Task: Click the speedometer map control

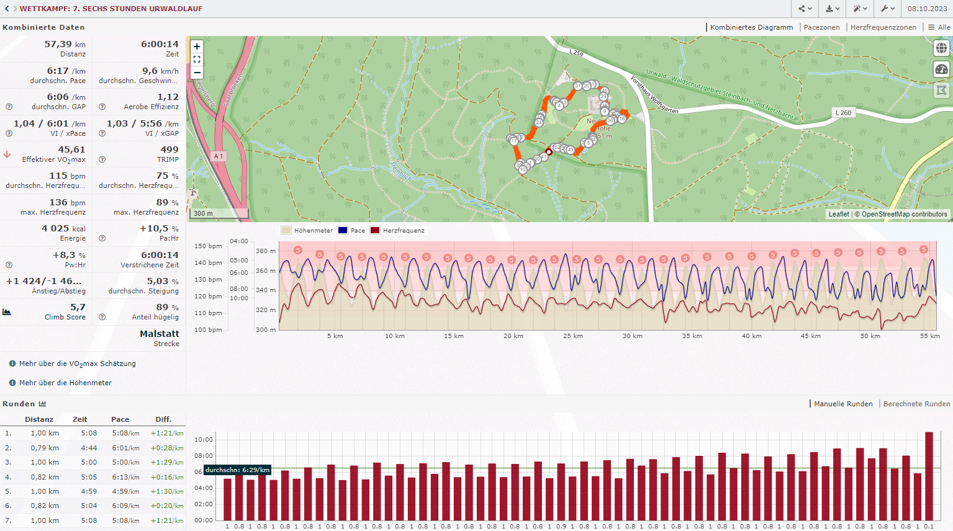Action: pos(941,69)
